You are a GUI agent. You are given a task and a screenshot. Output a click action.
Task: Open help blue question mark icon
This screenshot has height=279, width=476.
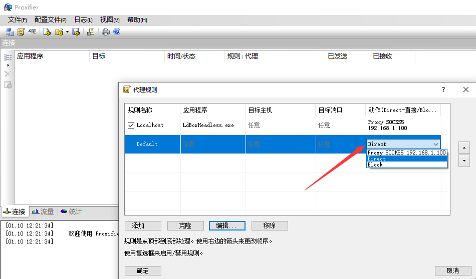(117, 31)
